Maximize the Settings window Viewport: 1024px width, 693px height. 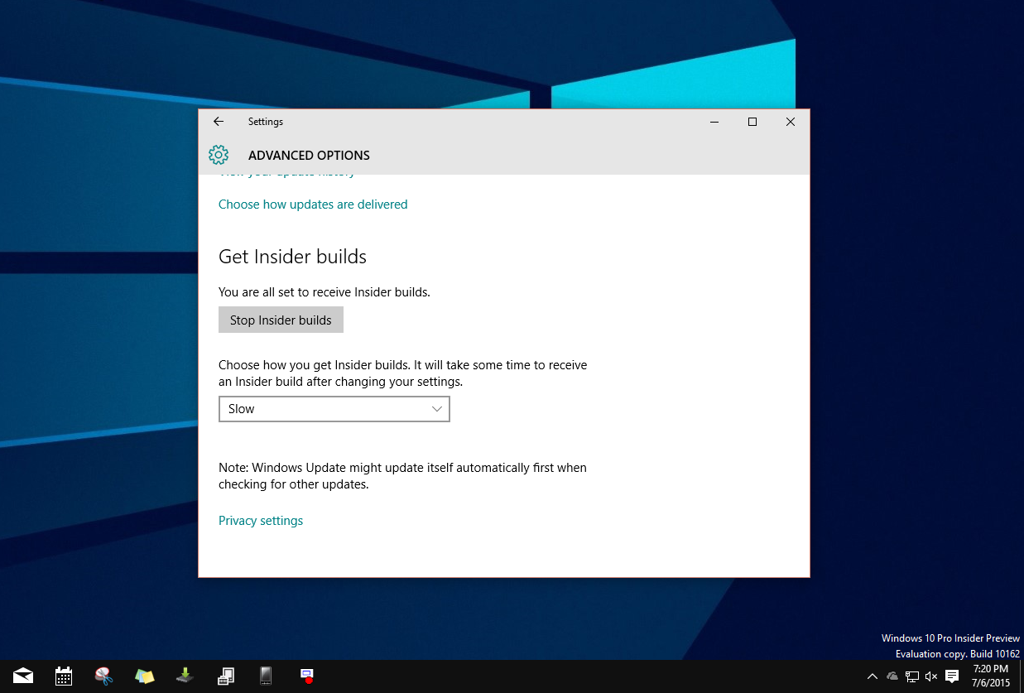752,122
